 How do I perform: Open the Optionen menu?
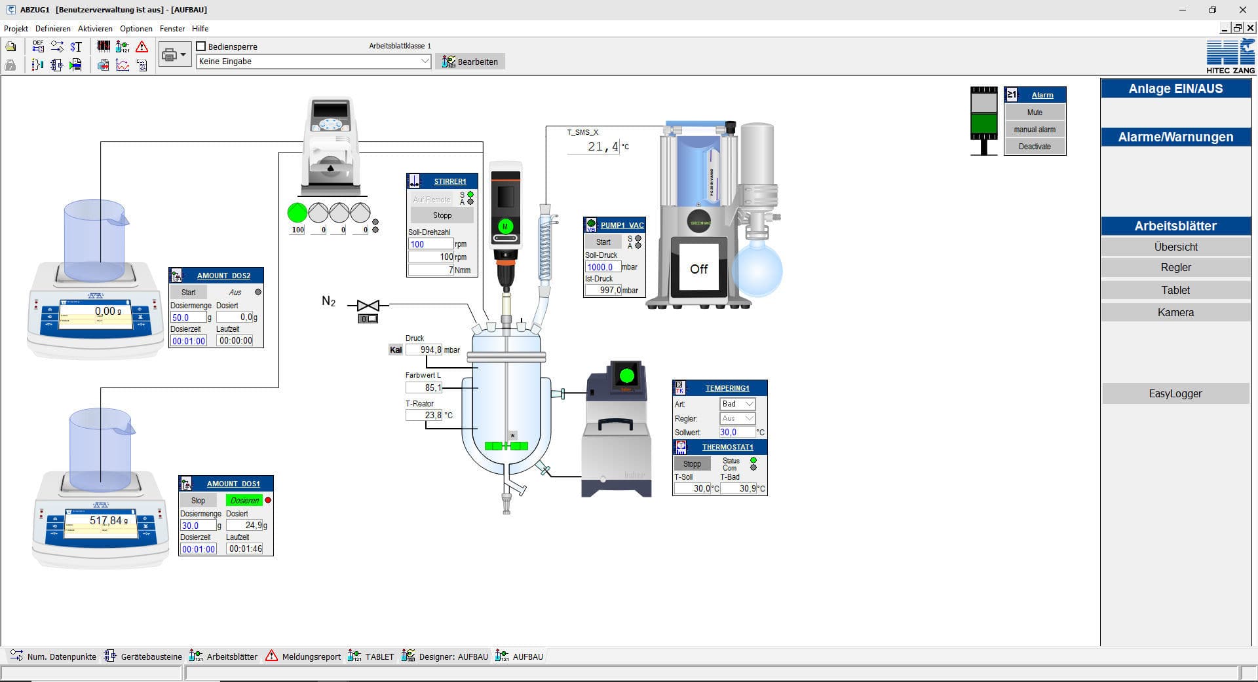[136, 29]
